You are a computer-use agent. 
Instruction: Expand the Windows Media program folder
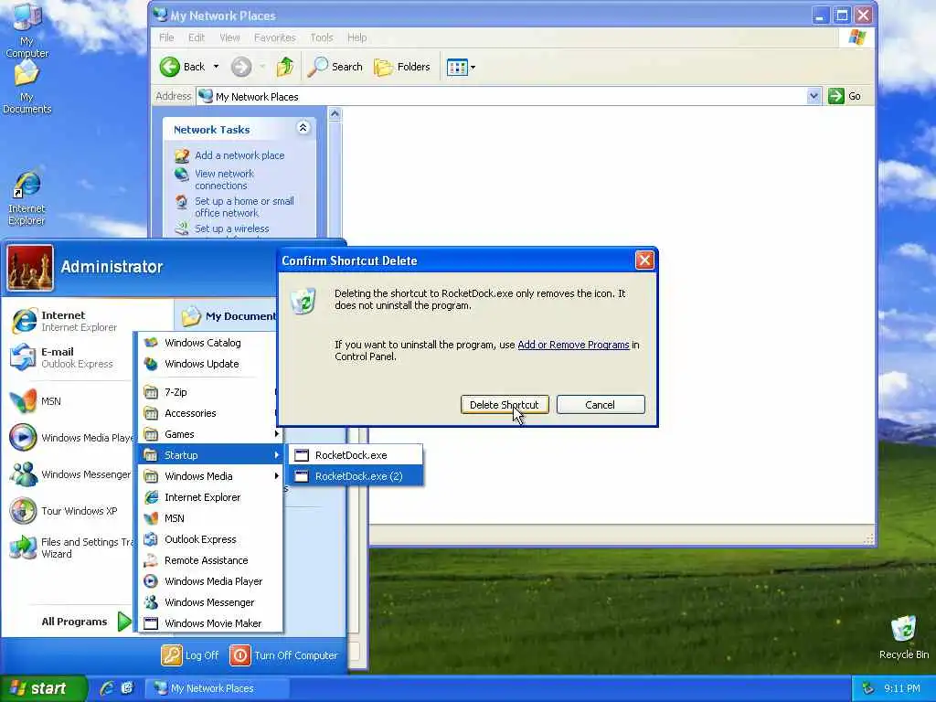click(x=209, y=475)
